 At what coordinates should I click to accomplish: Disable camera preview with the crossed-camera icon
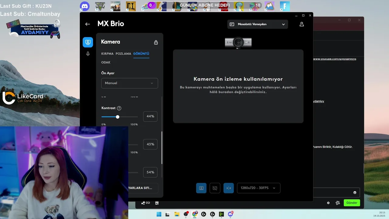pyautogui.click(x=215, y=188)
